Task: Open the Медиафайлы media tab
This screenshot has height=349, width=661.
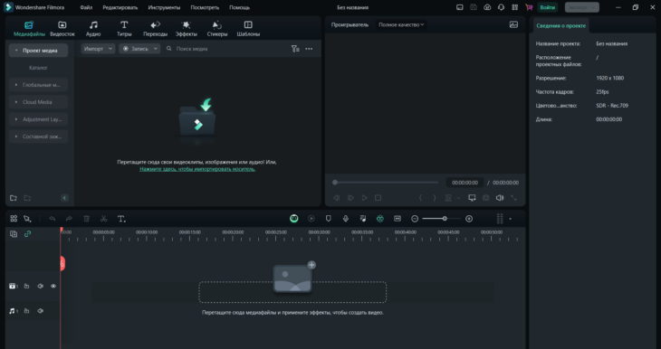Action: coord(29,29)
